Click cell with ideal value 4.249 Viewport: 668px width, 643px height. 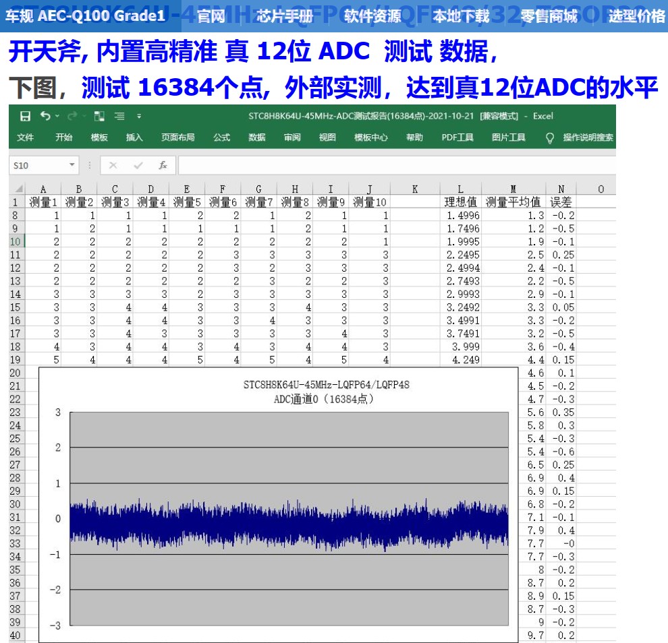[x=461, y=360]
